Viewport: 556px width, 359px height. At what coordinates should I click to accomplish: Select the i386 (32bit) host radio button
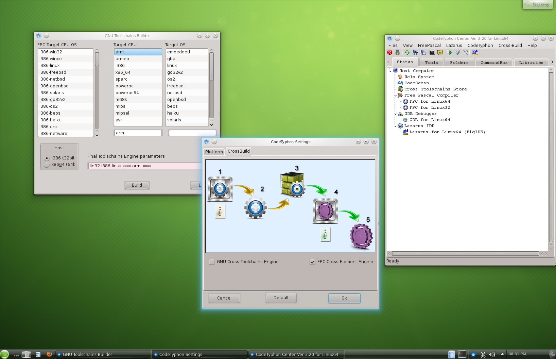click(x=47, y=158)
